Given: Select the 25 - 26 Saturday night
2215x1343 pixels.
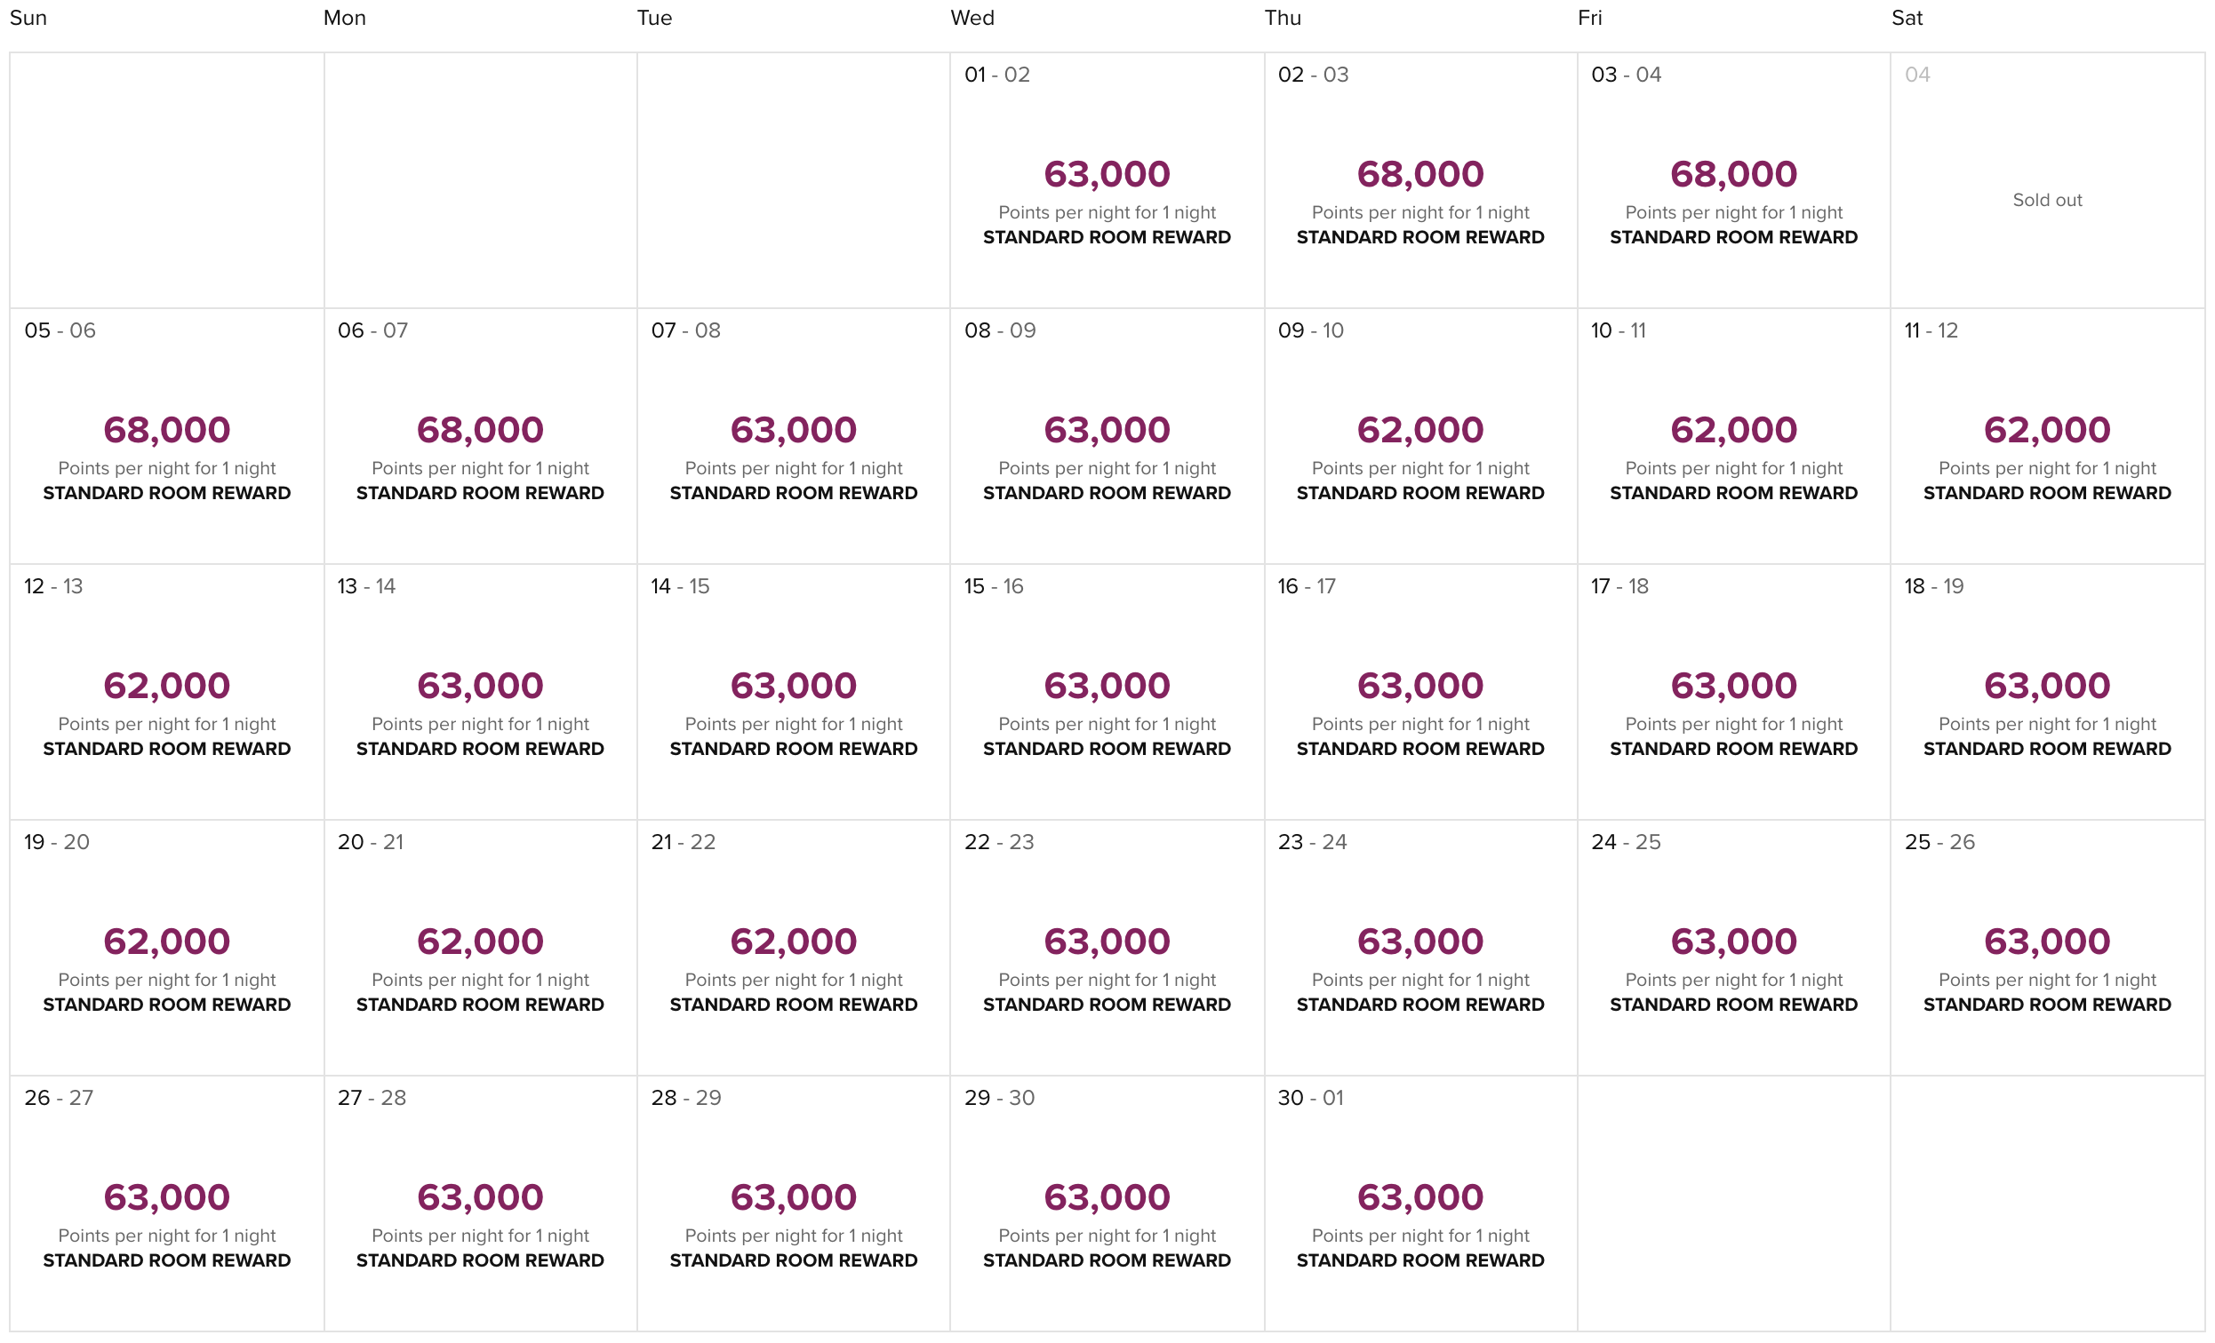Looking at the screenshot, I should 2047,947.
